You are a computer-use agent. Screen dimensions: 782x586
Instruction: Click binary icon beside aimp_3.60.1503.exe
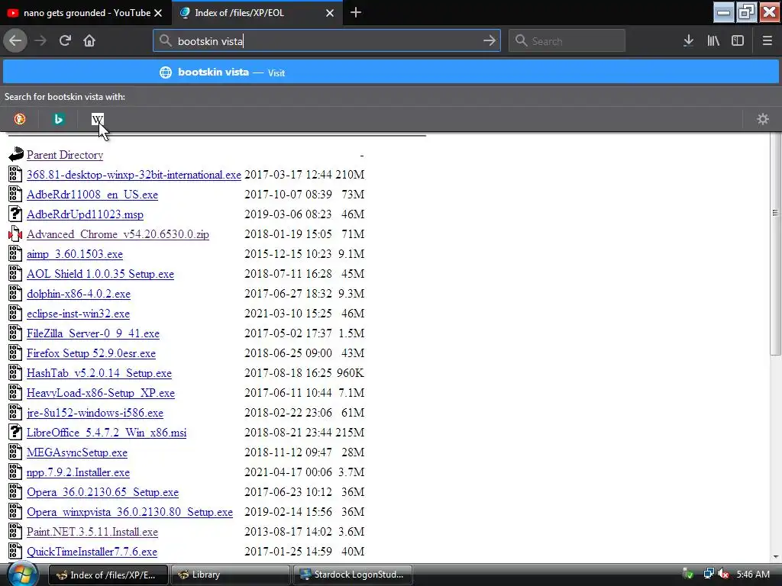coord(15,253)
